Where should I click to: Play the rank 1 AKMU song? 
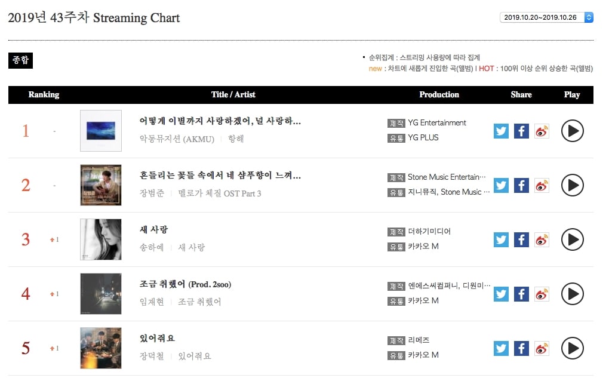pyautogui.click(x=572, y=131)
